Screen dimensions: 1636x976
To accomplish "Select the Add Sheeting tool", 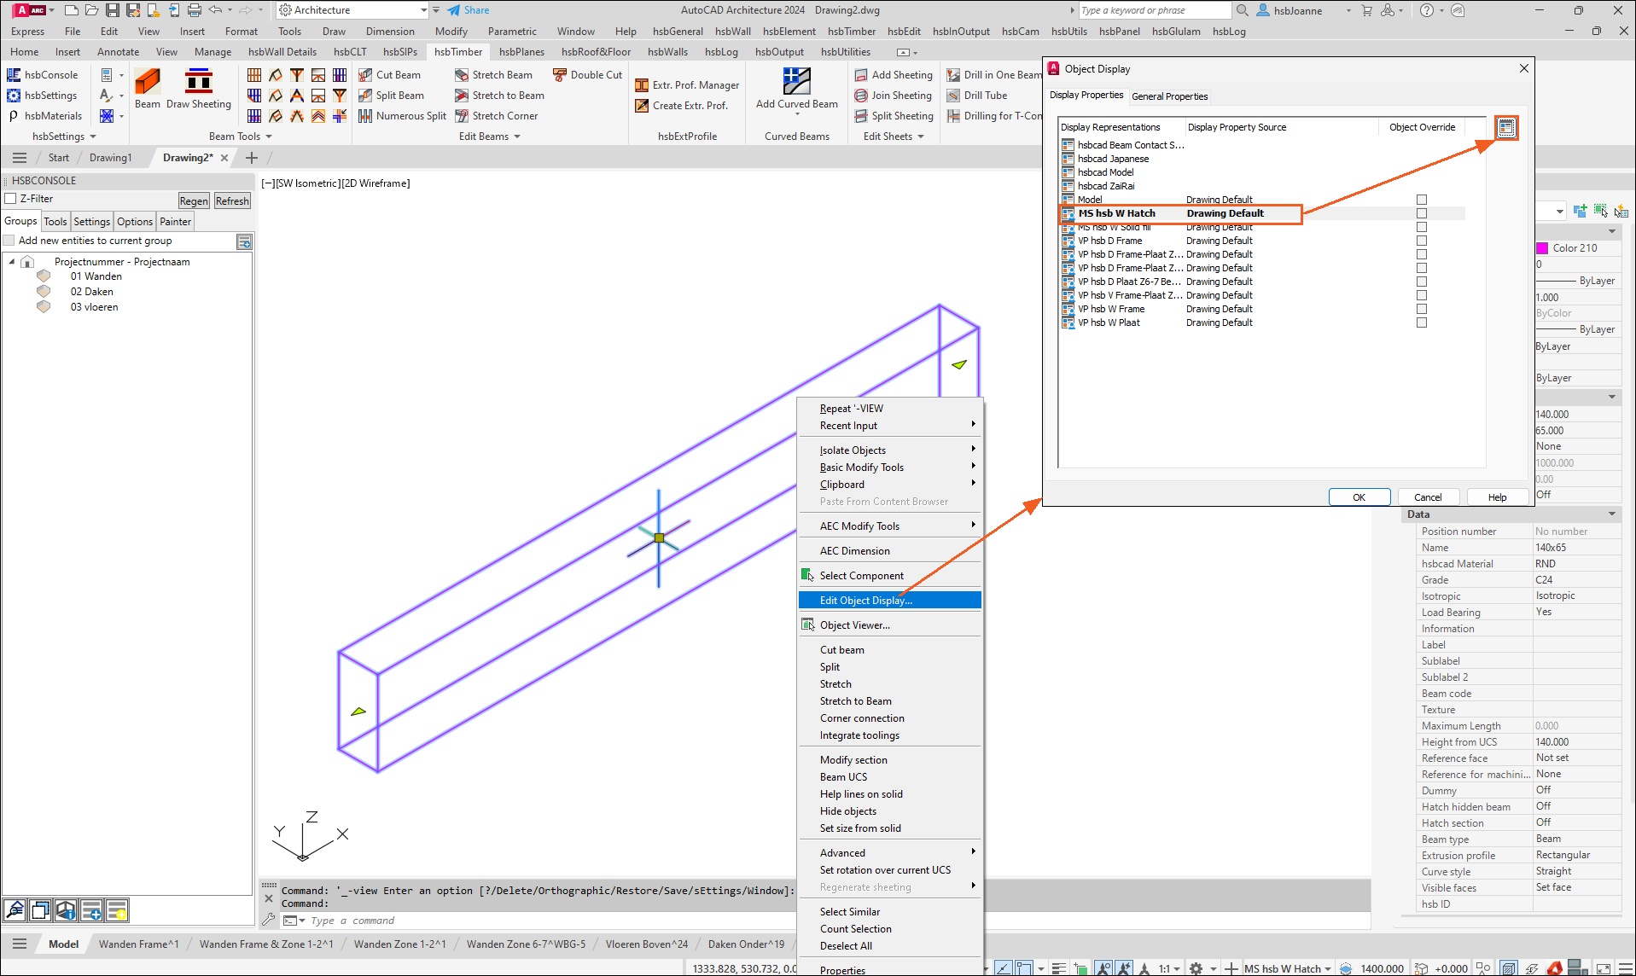I will (x=893, y=75).
